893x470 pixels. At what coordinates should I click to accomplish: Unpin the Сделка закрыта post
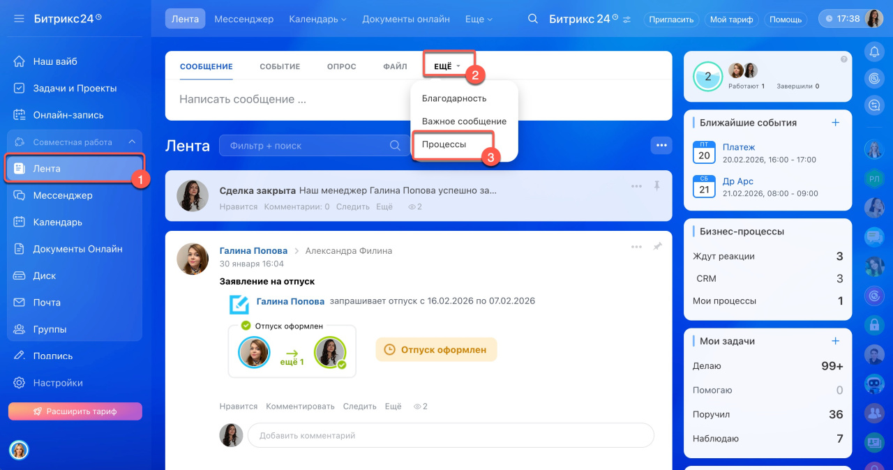[x=656, y=186]
